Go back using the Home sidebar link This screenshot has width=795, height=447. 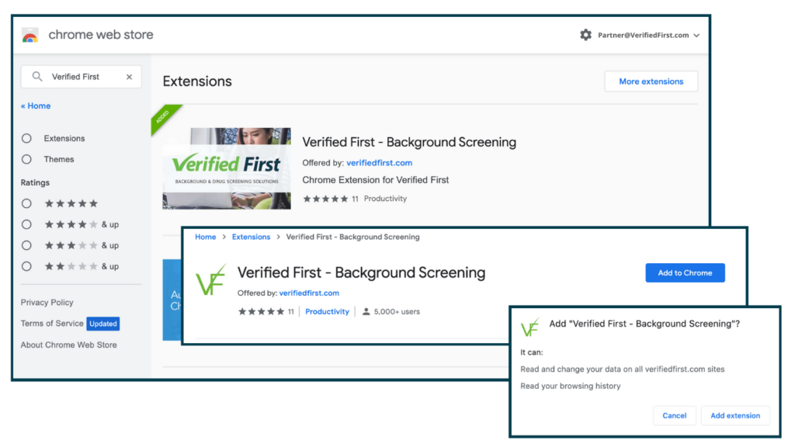point(36,106)
